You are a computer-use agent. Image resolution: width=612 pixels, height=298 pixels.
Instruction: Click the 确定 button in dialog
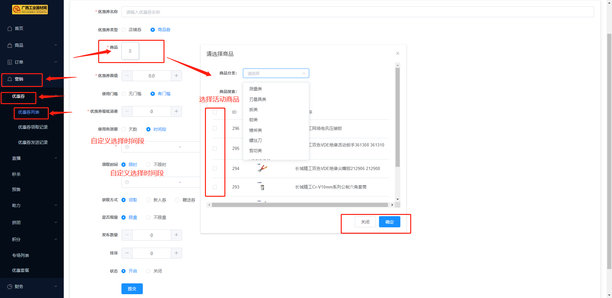389,222
